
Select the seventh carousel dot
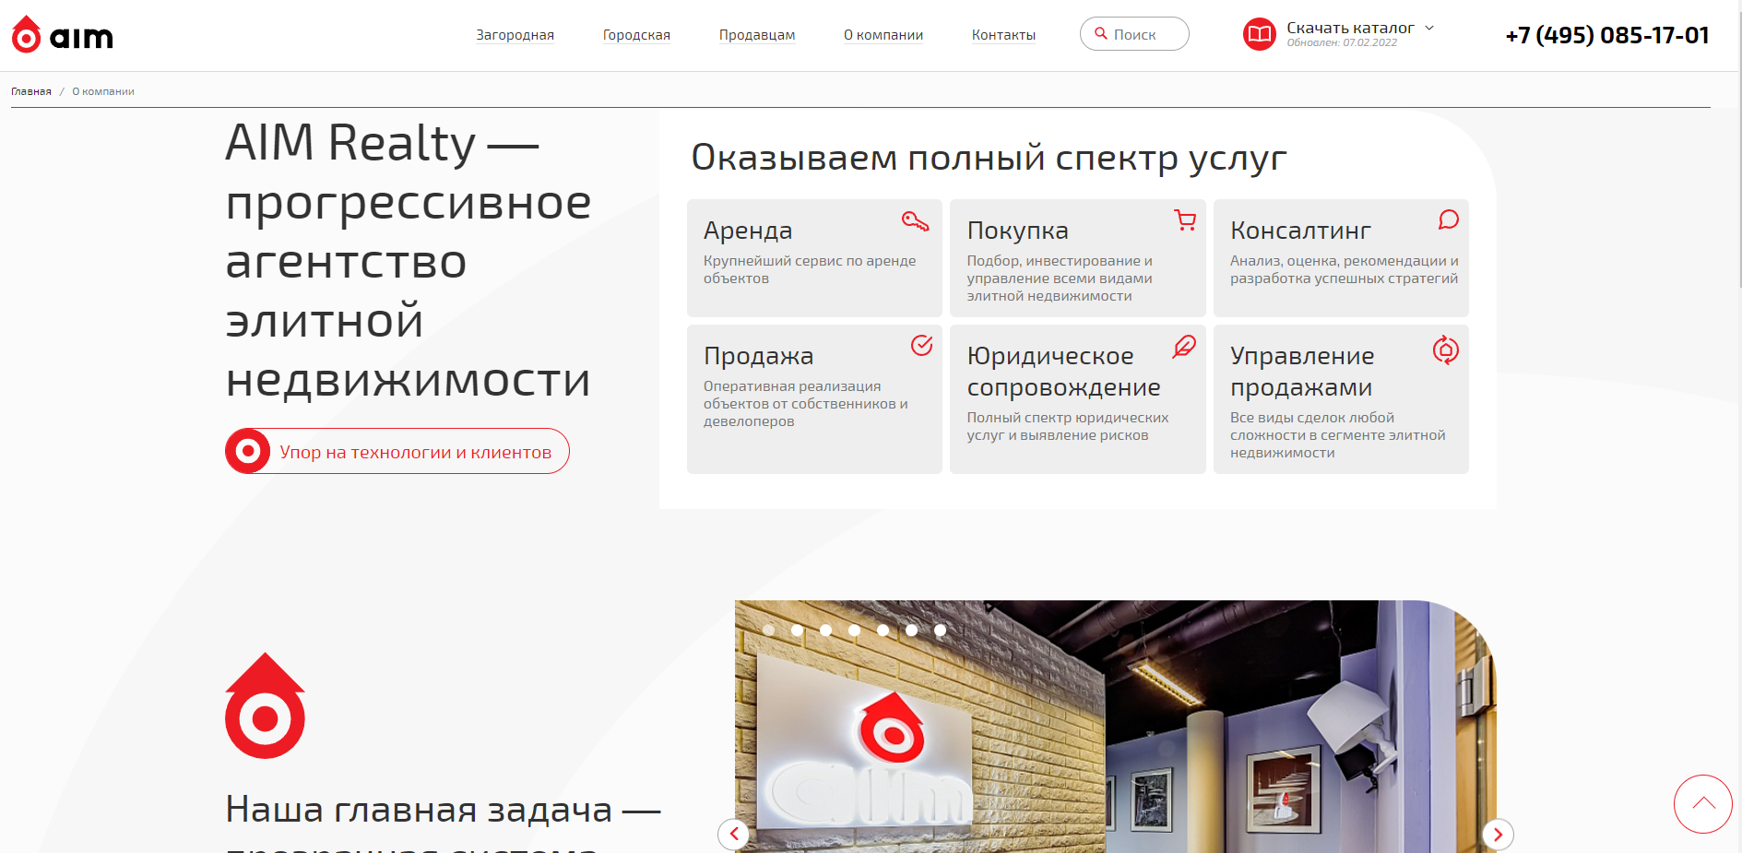[x=940, y=630]
